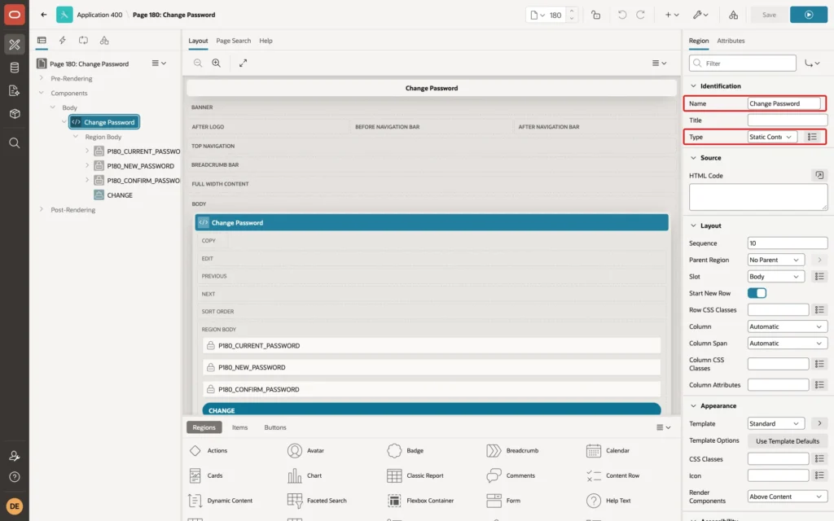Open SQL Workshop database icon
The width and height of the screenshot is (834, 521).
click(x=15, y=68)
